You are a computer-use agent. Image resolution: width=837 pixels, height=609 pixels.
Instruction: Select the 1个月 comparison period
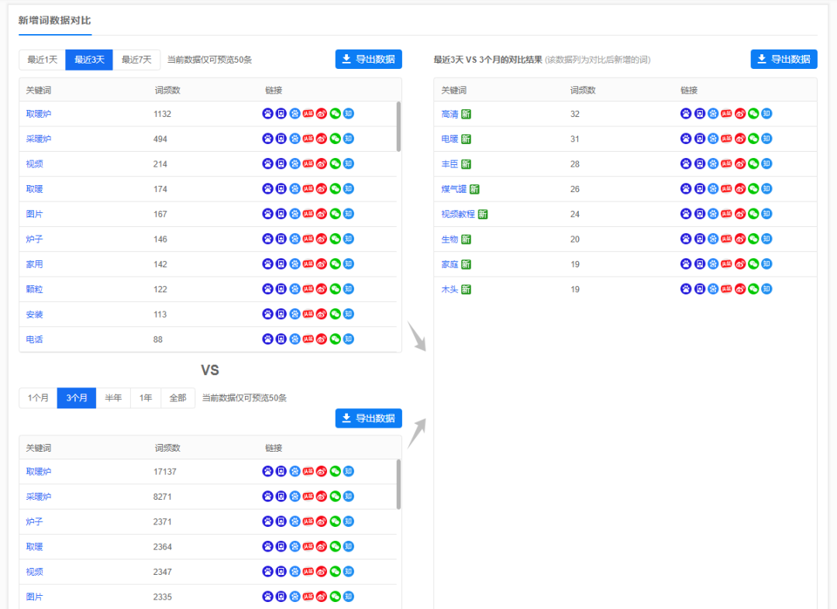38,398
